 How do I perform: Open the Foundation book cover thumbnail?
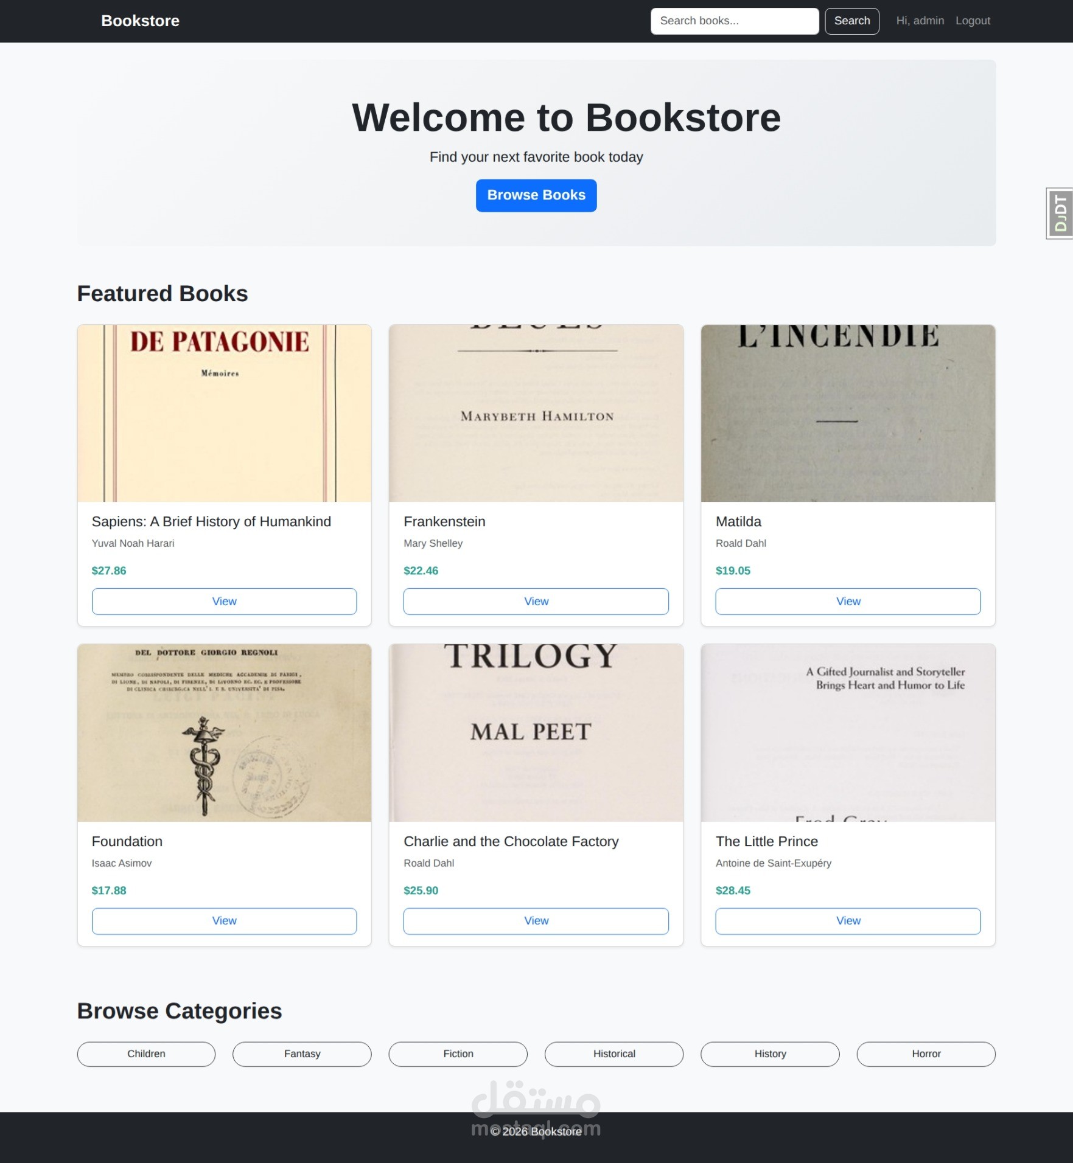tap(225, 733)
